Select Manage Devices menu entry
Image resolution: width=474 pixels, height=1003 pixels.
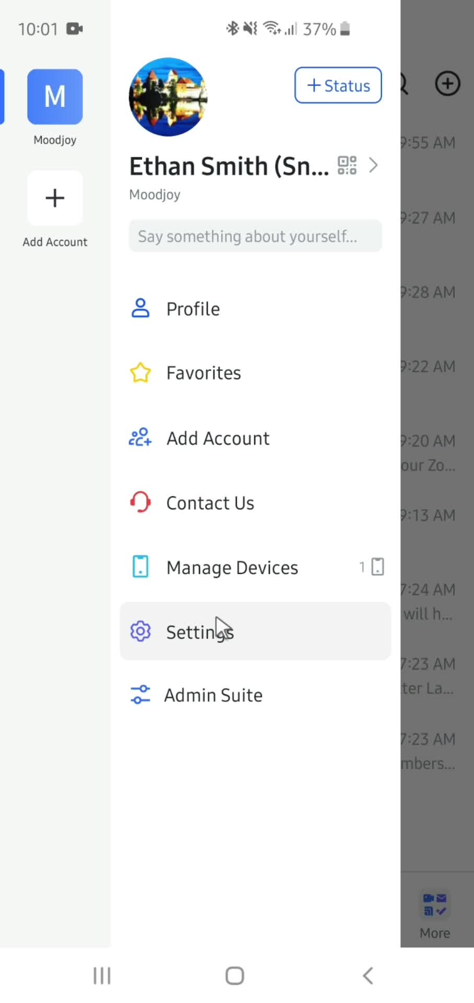coord(255,567)
